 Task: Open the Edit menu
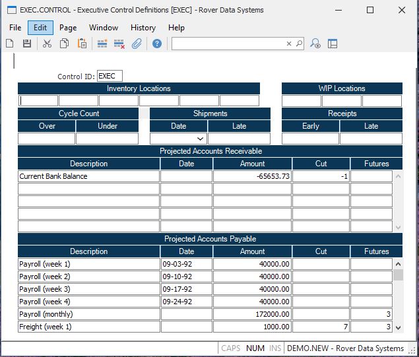point(40,28)
